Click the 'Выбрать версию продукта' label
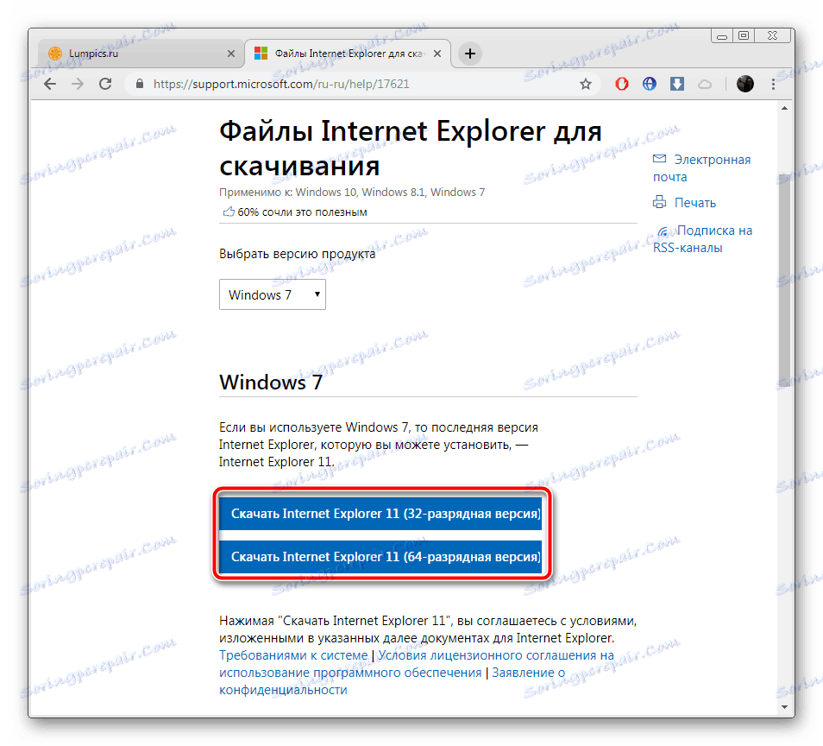 click(297, 254)
